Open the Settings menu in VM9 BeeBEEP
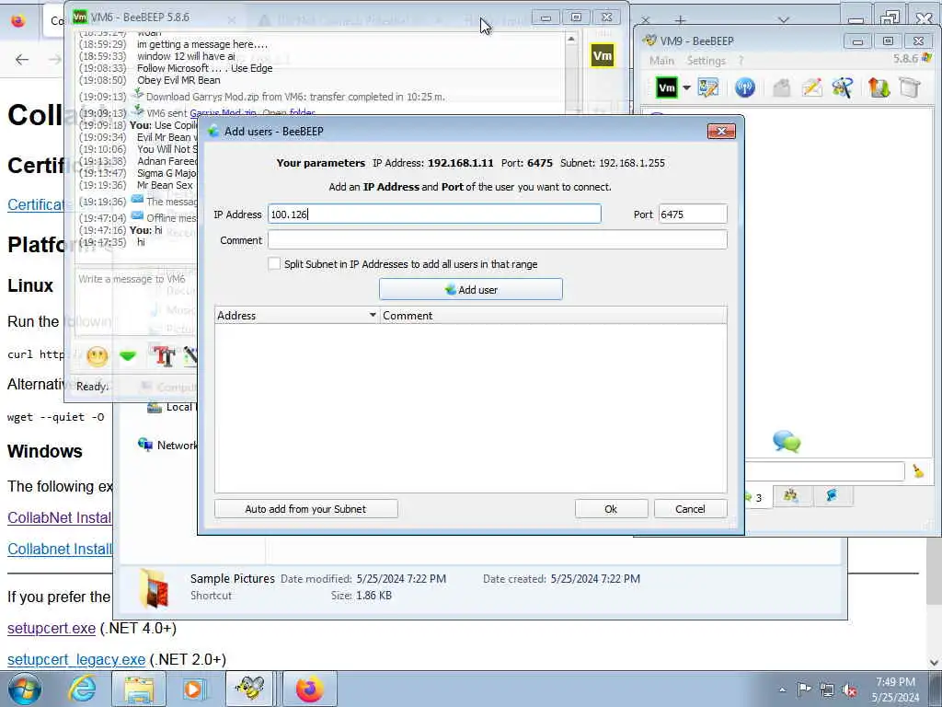 (706, 61)
